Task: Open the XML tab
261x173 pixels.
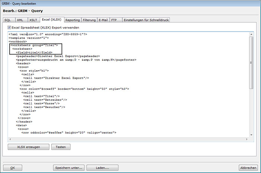Action: pyautogui.click(x=20, y=20)
